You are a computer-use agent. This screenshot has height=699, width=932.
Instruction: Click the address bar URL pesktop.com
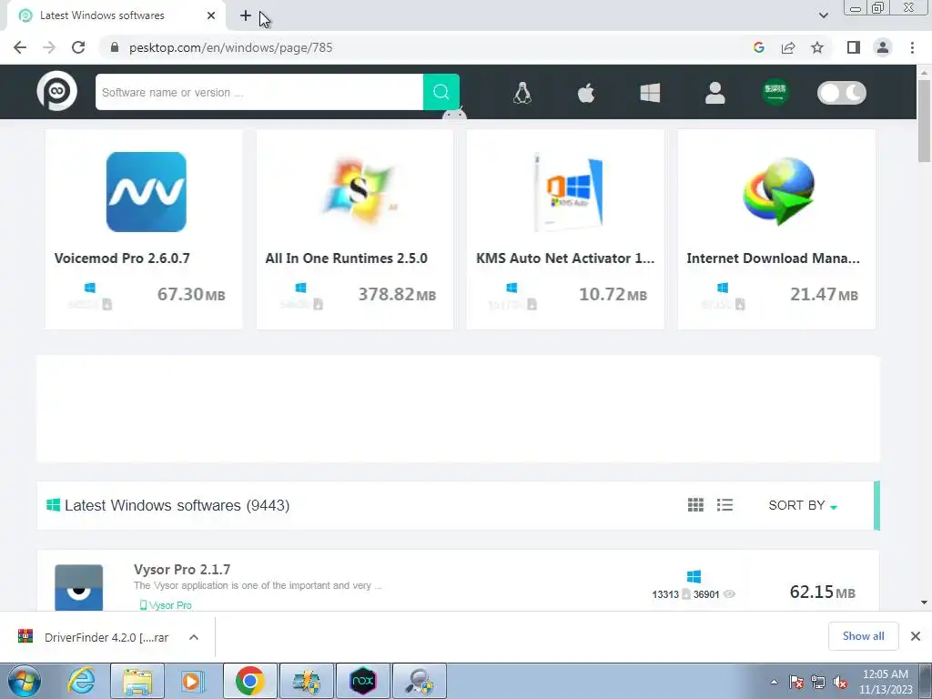click(230, 47)
